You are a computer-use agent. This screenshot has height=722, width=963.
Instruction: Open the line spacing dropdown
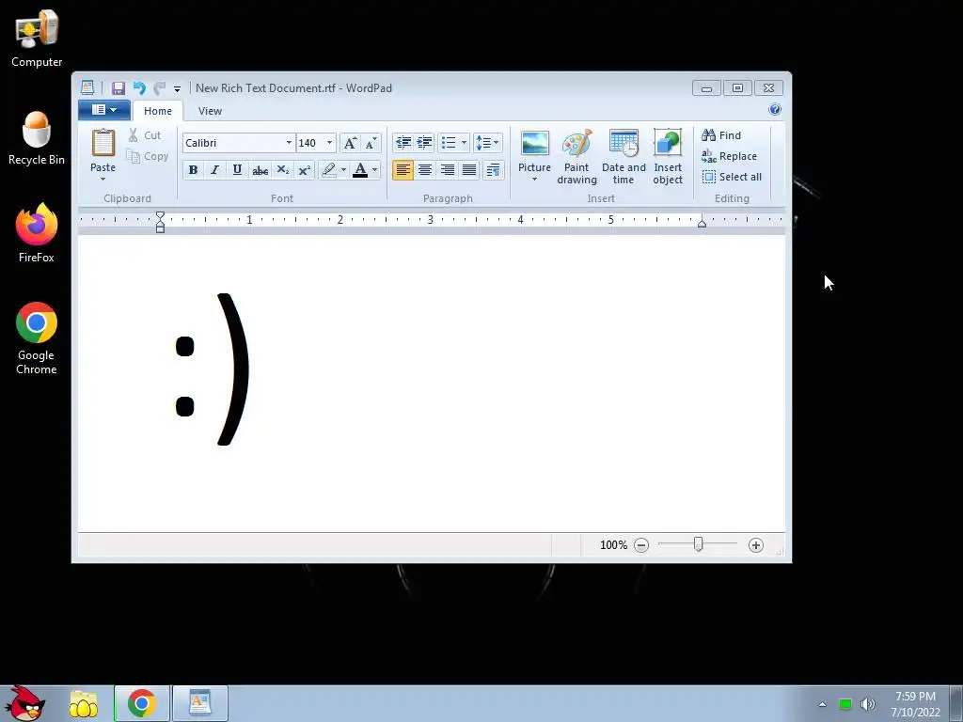(488, 143)
